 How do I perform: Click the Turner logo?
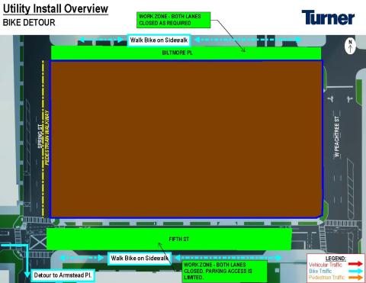pyautogui.click(x=328, y=18)
